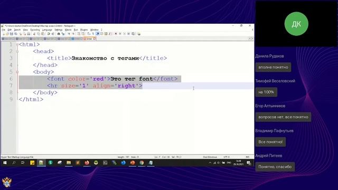This screenshot has width=338, height=190.
Task: Click the Open file toolbar icon
Action: pyautogui.click(x=7, y=34)
